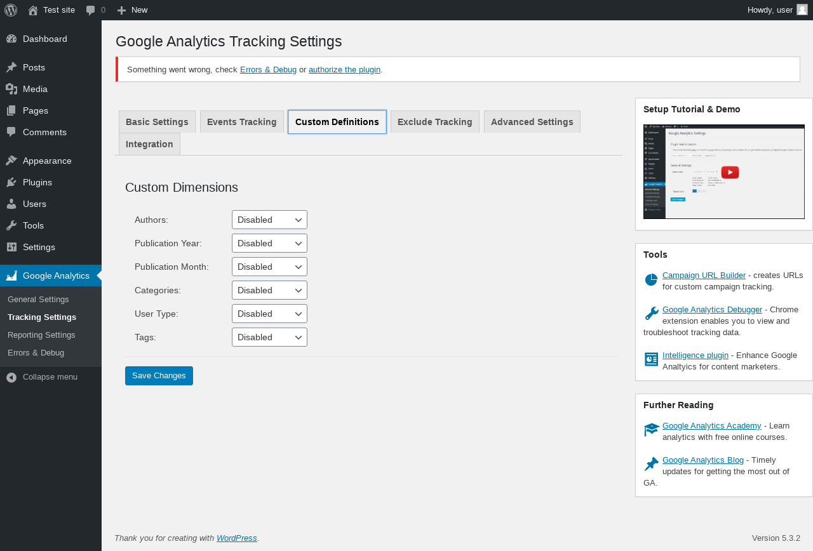Viewport: 813px width, 551px height.
Task: Open the Campaign URL Builder link
Action: tap(704, 275)
